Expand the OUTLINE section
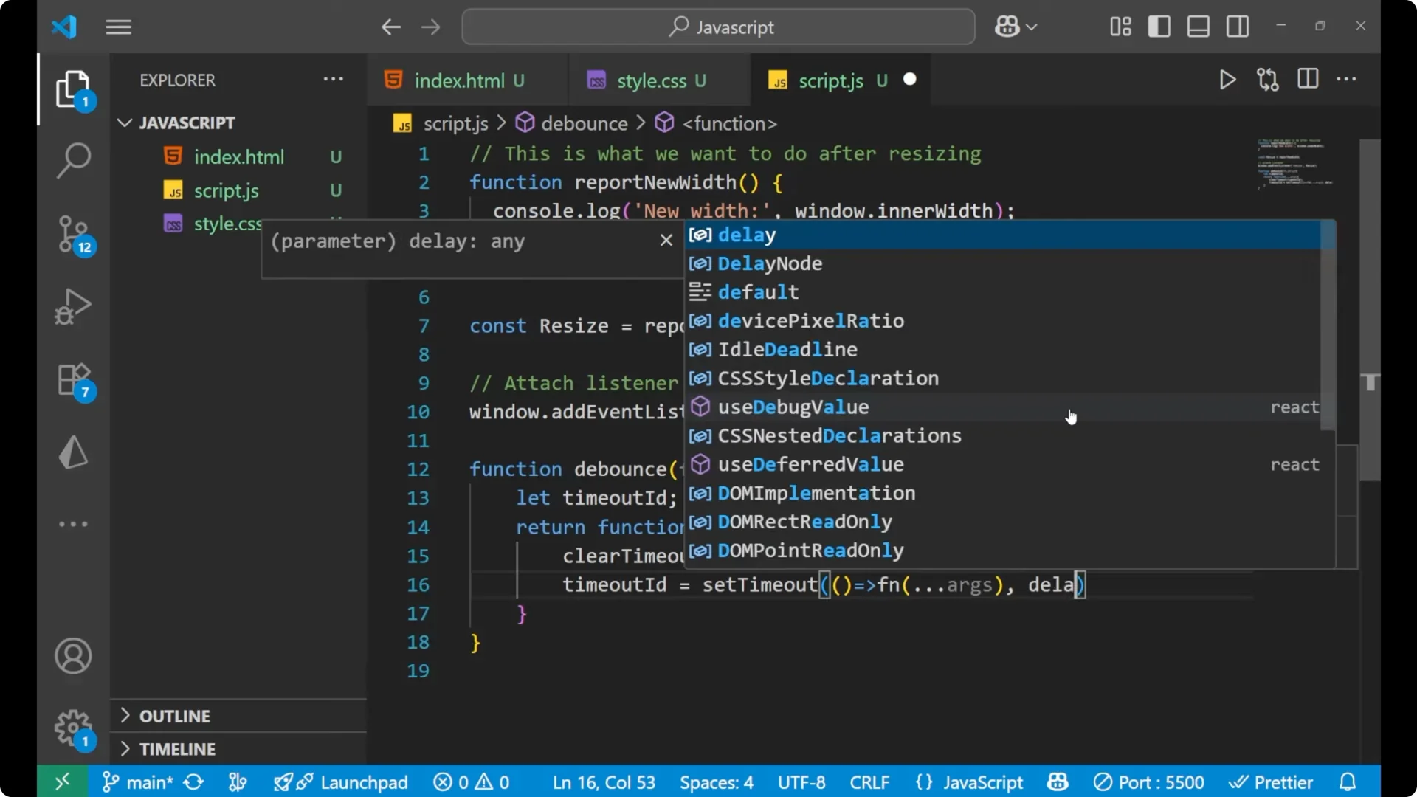This screenshot has width=1417, height=797. [175, 715]
